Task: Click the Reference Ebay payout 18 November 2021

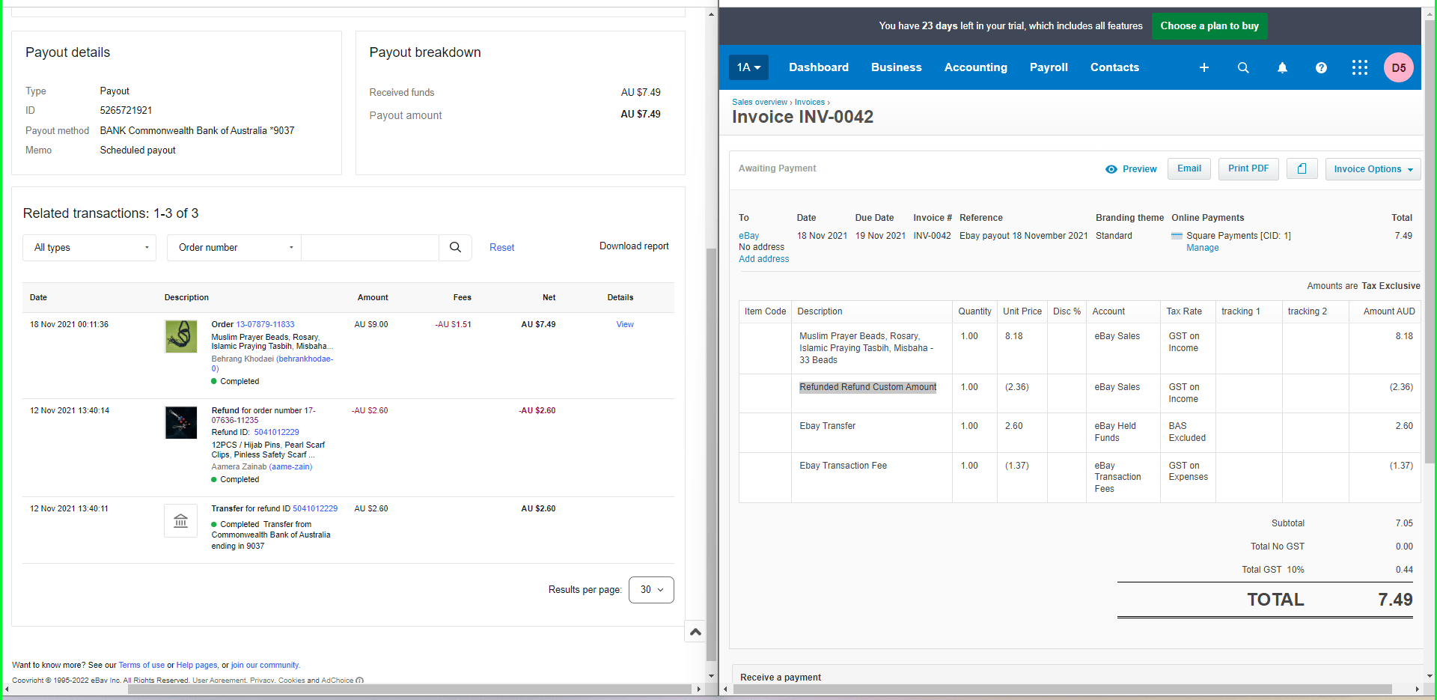Action: (1023, 236)
